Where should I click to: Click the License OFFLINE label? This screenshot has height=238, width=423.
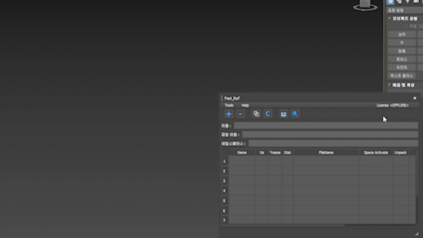click(x=392, y=105)
